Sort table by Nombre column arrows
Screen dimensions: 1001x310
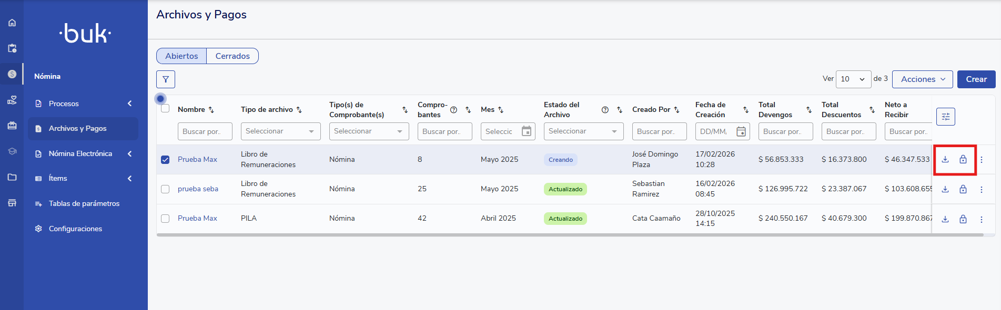[211, 110]
